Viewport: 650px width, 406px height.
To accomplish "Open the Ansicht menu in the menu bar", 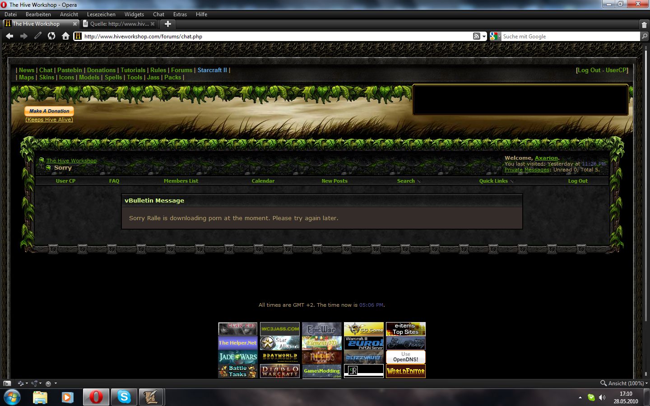I will (x=69, y=14).
